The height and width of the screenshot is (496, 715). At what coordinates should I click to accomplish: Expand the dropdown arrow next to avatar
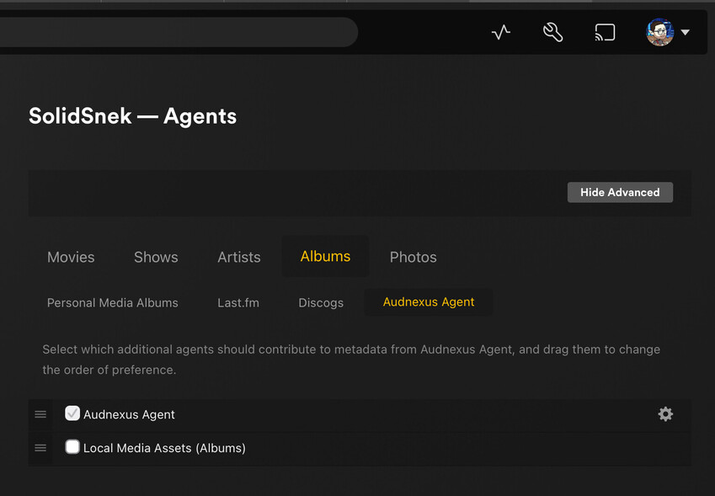(685, 32)
